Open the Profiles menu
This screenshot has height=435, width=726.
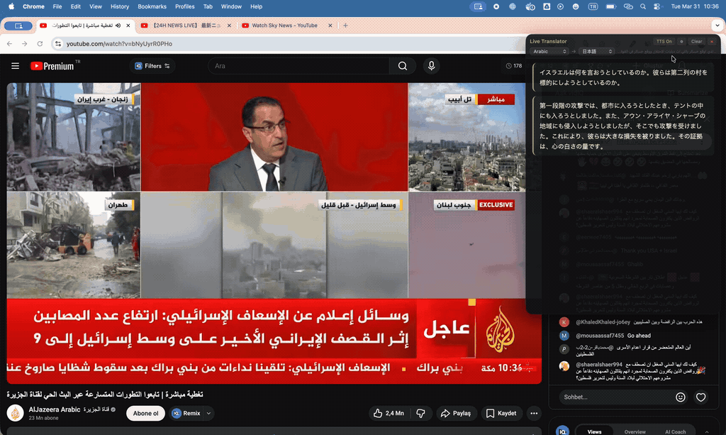coord(185,6)
